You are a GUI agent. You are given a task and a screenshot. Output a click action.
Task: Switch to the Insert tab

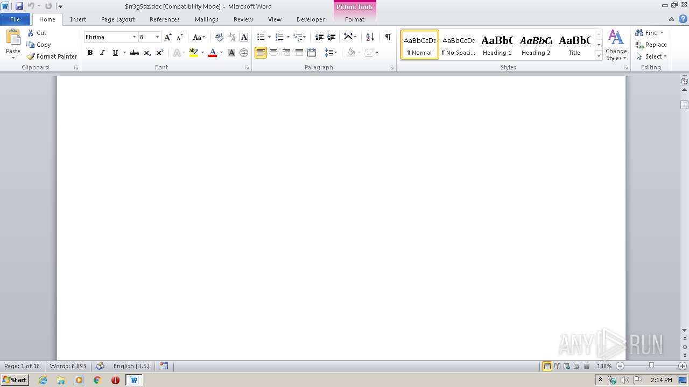pyautogui.click(x=78, y=19)
